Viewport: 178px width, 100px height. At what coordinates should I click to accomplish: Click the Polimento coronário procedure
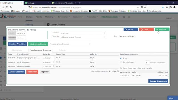[23, 66]
